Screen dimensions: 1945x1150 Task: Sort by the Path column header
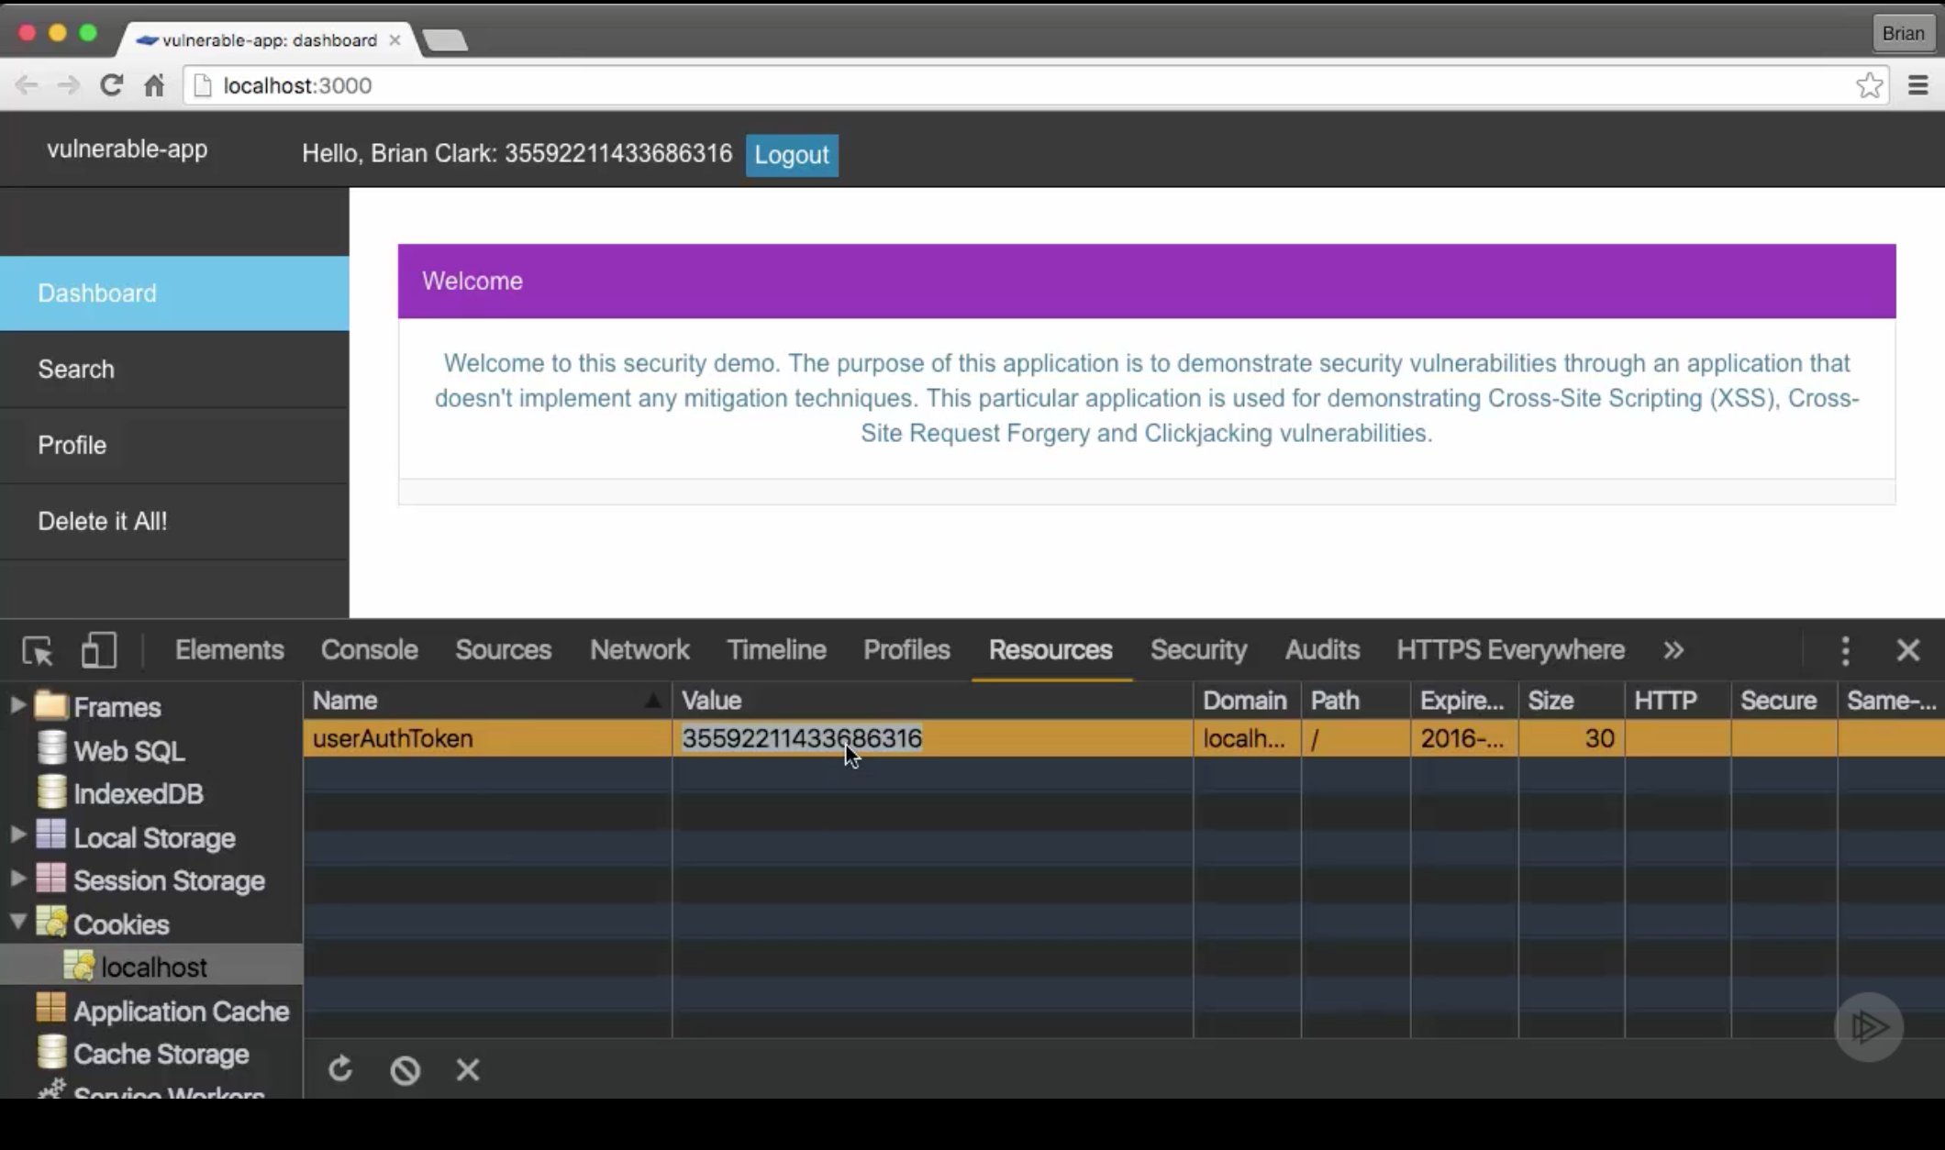pyautogui.click(x=1355, y=701)
